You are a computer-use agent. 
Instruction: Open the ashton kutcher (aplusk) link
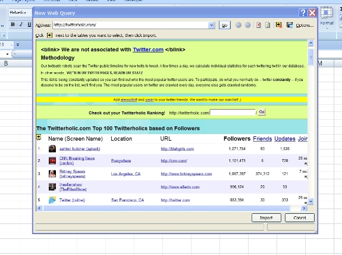pos(80,149)
